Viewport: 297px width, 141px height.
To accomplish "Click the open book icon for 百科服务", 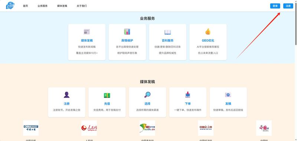I will [x=168, y=32].
